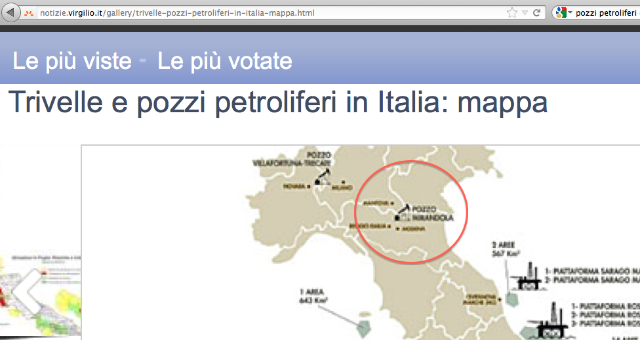Click the Virgilio site favicon
The height and width of the screenshot is (340, 640).
point(29,12)
